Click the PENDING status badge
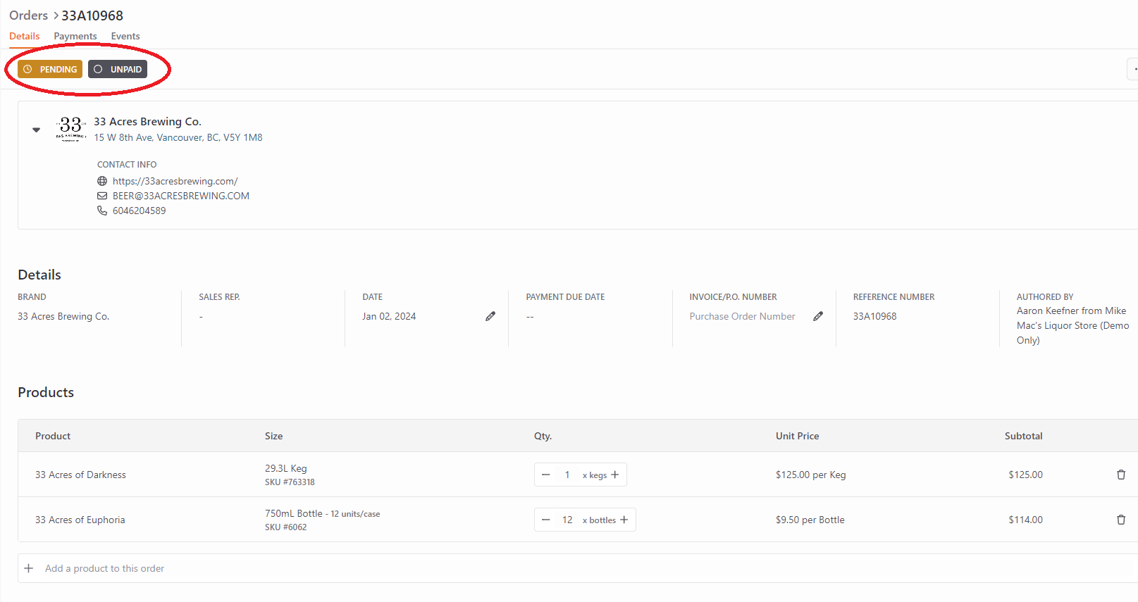Viewport: 1138px width, 602px height. click(50, 69)
